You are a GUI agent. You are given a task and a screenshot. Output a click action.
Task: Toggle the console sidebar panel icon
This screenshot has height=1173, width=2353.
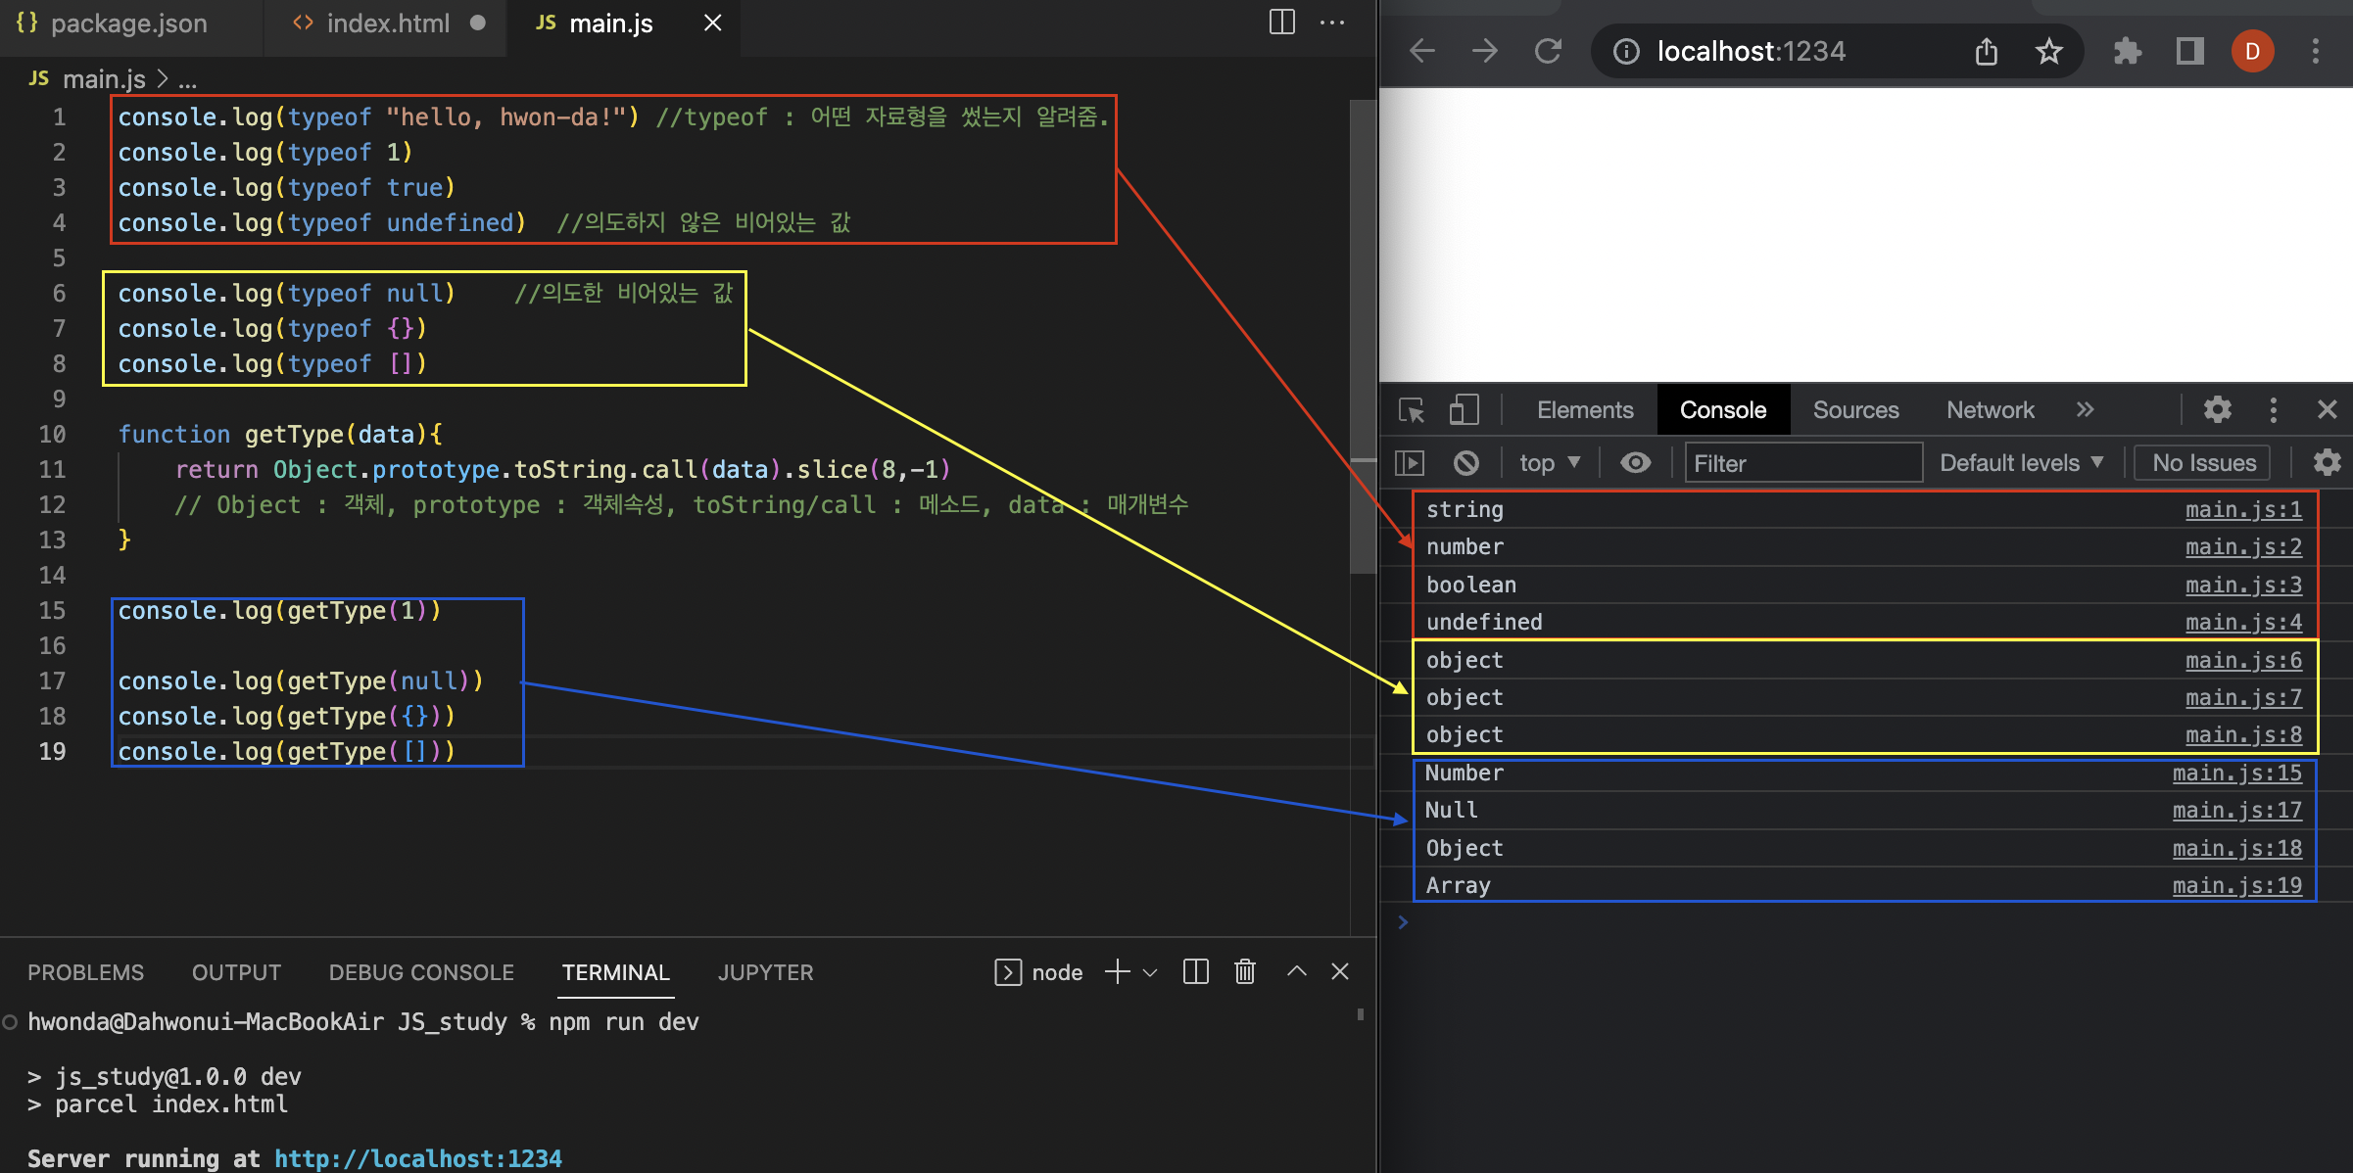point(1410,463)
